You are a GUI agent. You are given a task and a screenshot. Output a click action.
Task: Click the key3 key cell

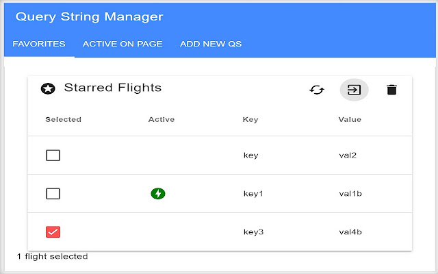click(253, 232)
